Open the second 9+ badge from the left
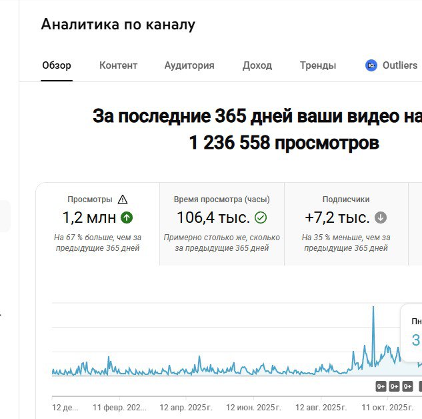Image resolution: width=422 pixels, height=419 pixels. tap(394, 386)
